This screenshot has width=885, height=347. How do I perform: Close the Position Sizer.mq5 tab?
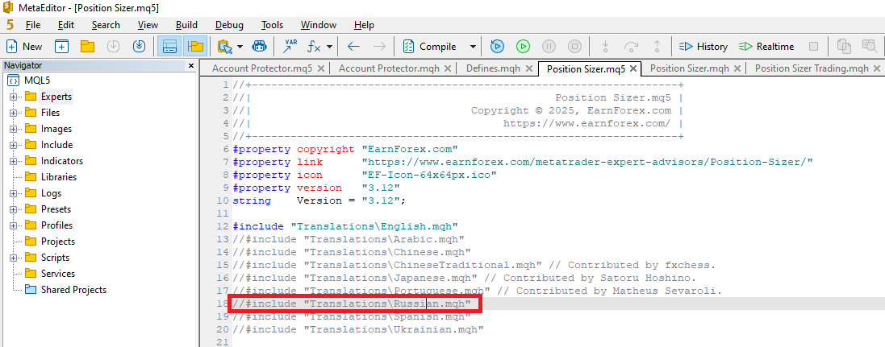pyautogui.click(x=633, y=68)
